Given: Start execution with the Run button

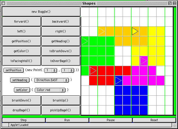Looking at the screenshot, I should [x=67, y=120].
